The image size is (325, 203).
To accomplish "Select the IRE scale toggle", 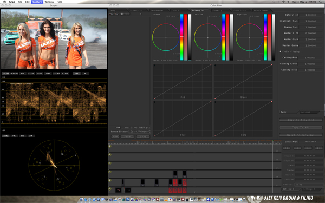I will pos(76,73).
